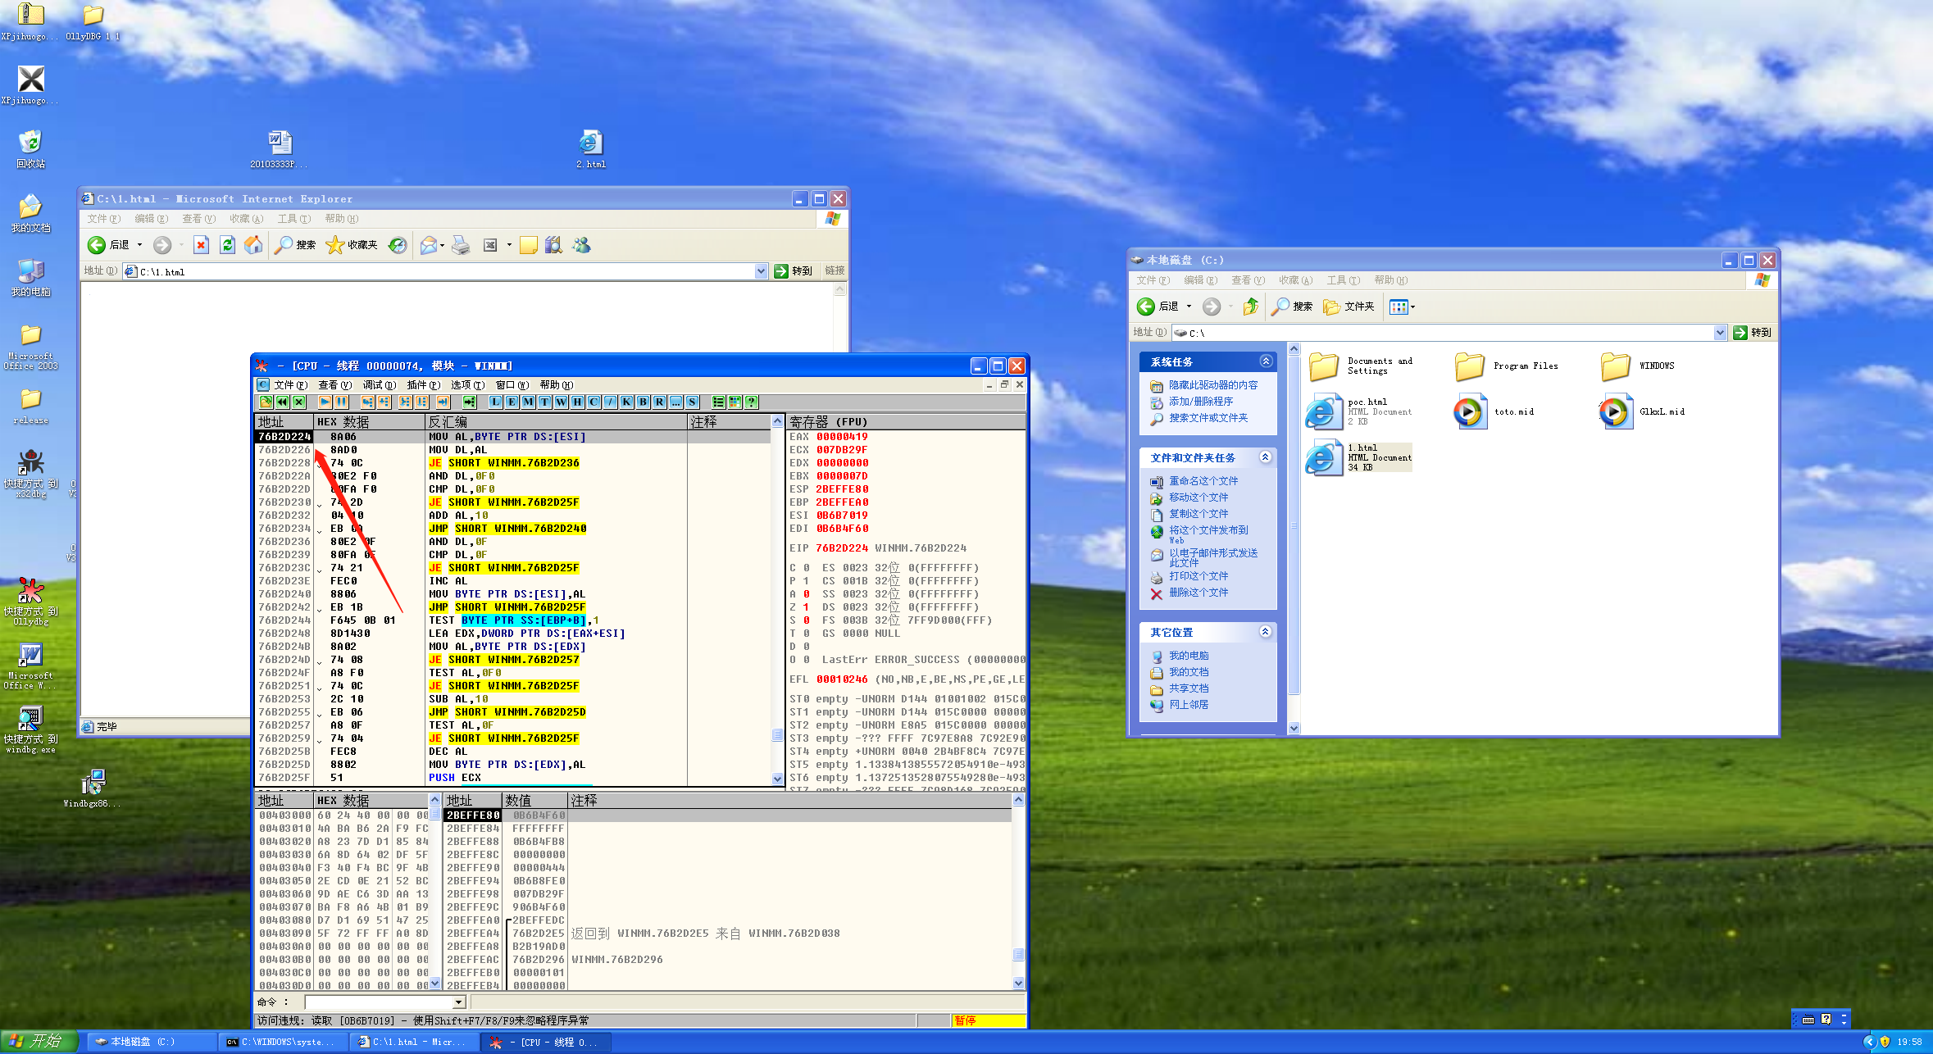Open the OllyDbg command box dropdown
This screenshot has height=1054, width=1933.
[x=459, y=1002]
